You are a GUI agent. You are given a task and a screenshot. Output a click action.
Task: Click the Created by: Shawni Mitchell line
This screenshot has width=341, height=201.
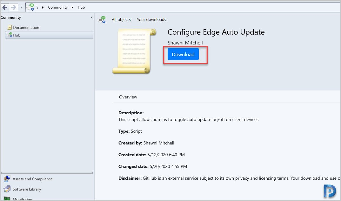(146, 143)
